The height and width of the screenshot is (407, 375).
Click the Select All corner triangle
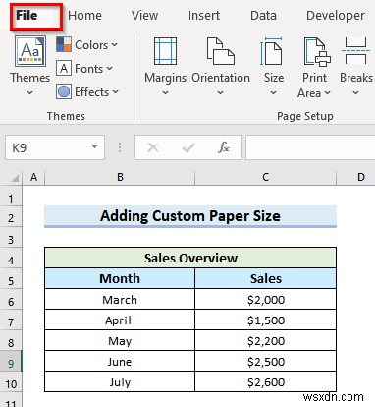pyautogui.click(x=15, y=178)
